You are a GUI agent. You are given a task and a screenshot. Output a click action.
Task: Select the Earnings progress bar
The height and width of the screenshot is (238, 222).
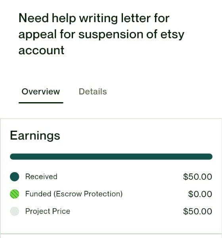111,156
